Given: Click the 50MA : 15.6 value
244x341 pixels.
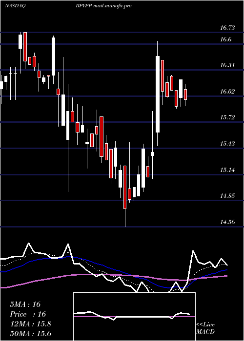Looking at the screenshot, I should 30,334.
